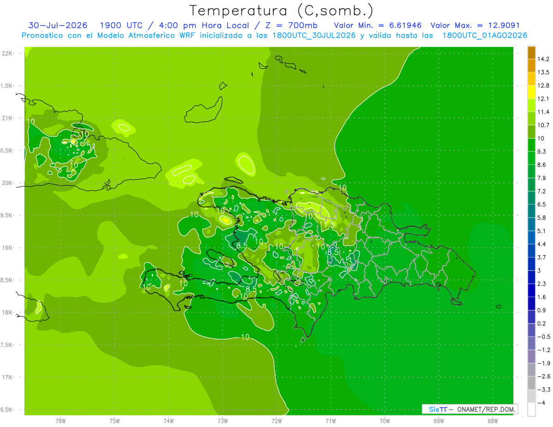Click the "74W" longitude label
The image size is (553, 427).
click(x=169, y=421)
